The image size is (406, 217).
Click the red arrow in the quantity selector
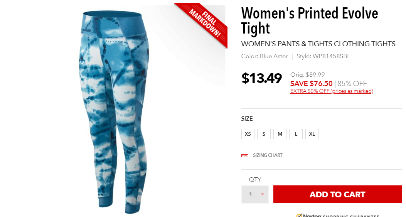coord(262,194)
